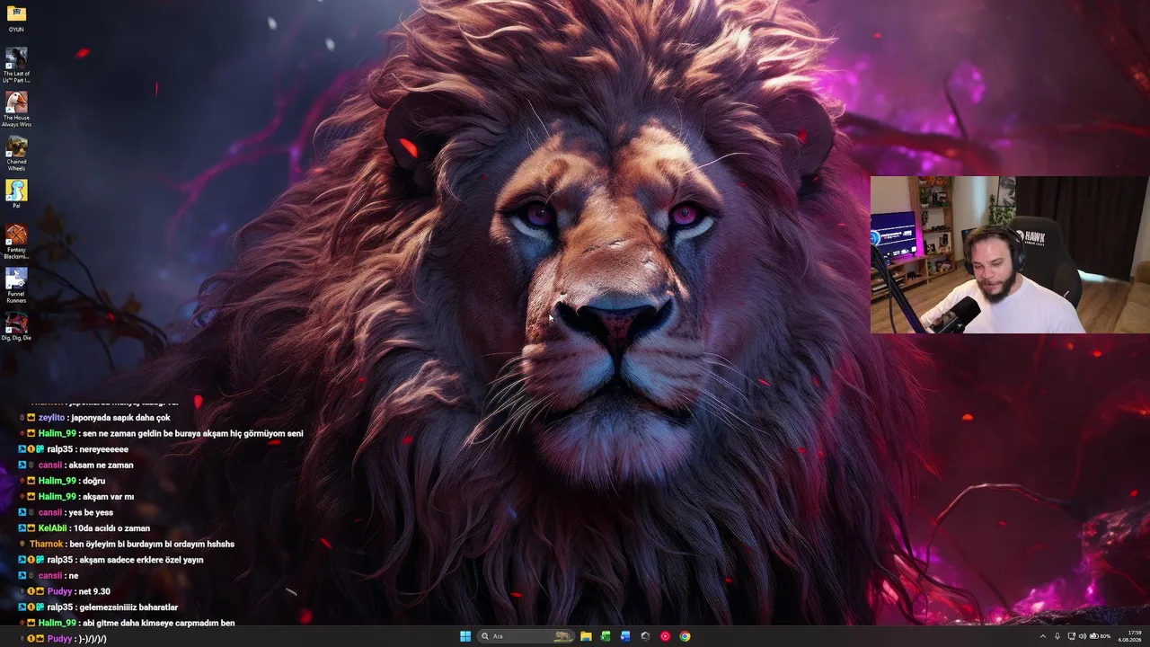
Task: Click chat message "yes be yess"
Action: [x=91, y=512]
